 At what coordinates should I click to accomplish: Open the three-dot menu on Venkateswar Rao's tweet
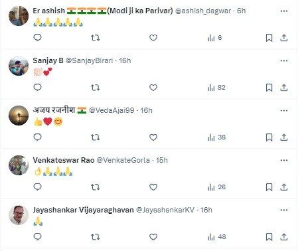tap(284, 160)
